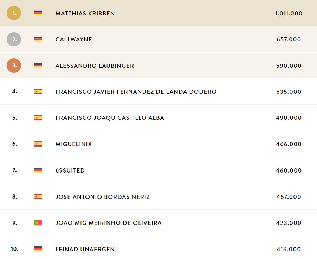Open Francisco Javier Fernandez De Landa Dodero entry
The height and width of the screenshot is (259, 317).
pos(136,92)
